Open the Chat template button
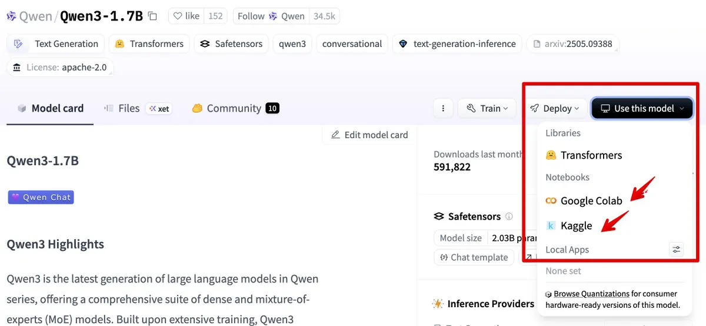This screenshot has height=326, width=706. coord(474,257)
